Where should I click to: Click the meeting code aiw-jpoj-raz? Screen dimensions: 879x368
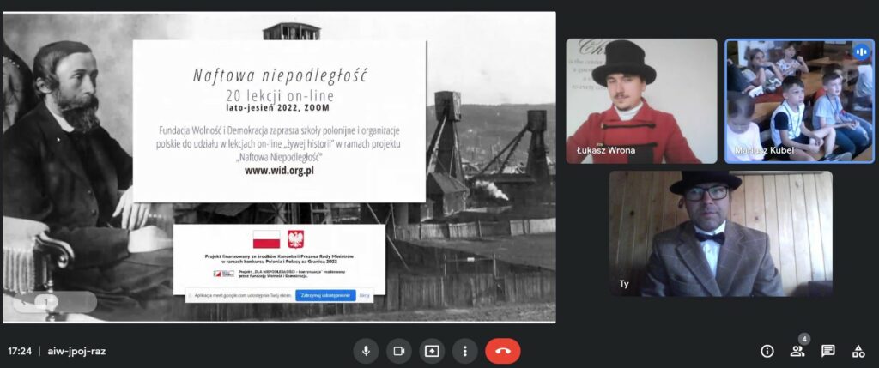click(x=76, y=351)
